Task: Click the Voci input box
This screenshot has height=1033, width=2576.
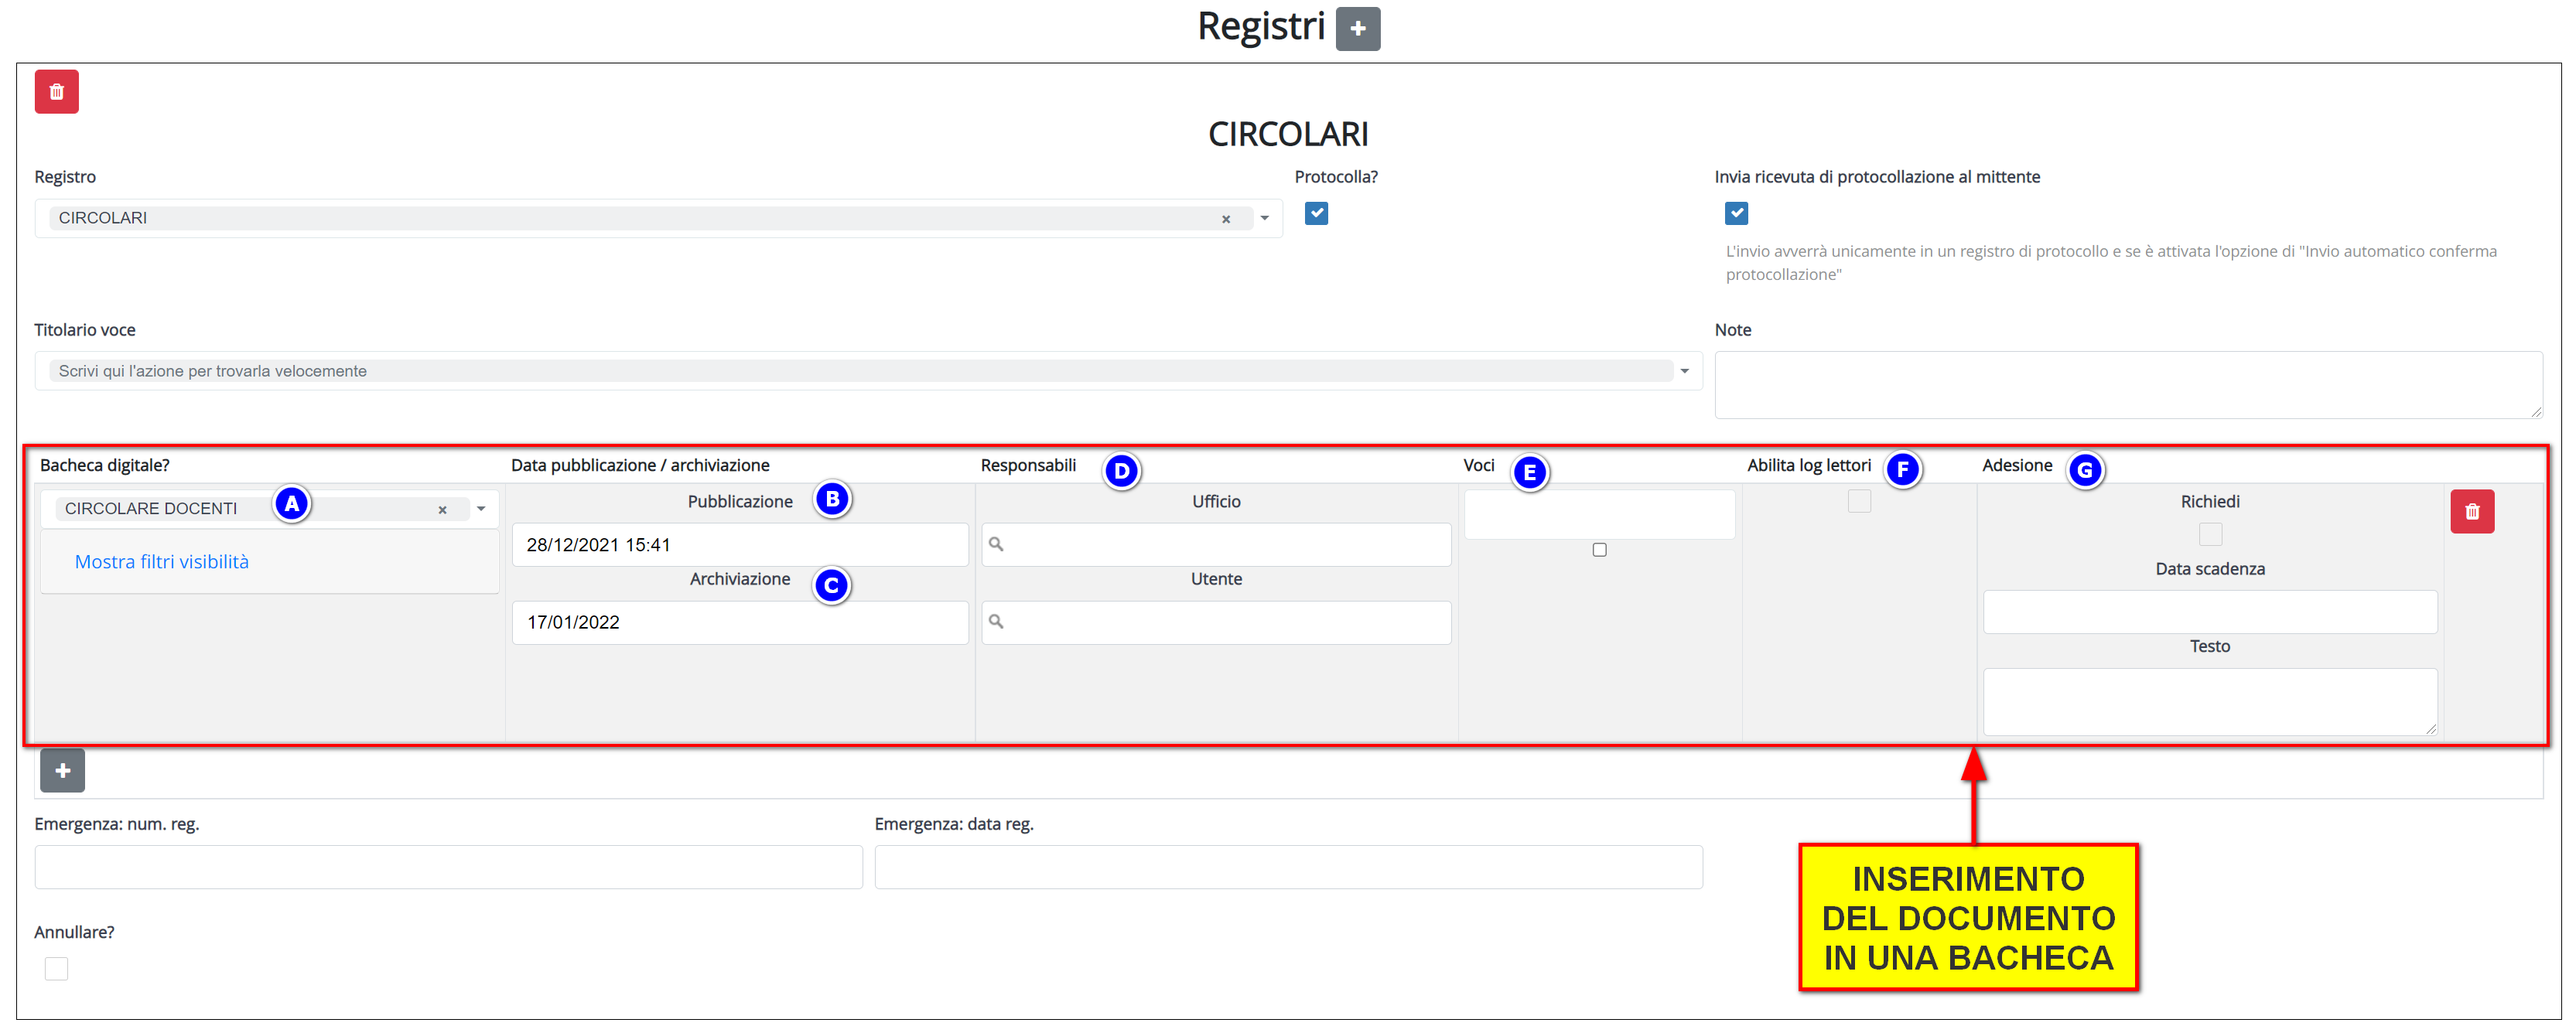Action: point(1599,514)
